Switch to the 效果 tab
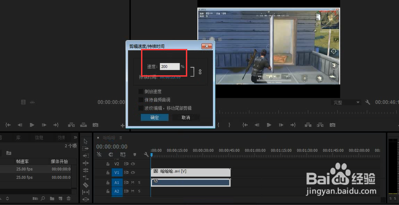Screen dimensions: 399x205 (x=61, y=138)
